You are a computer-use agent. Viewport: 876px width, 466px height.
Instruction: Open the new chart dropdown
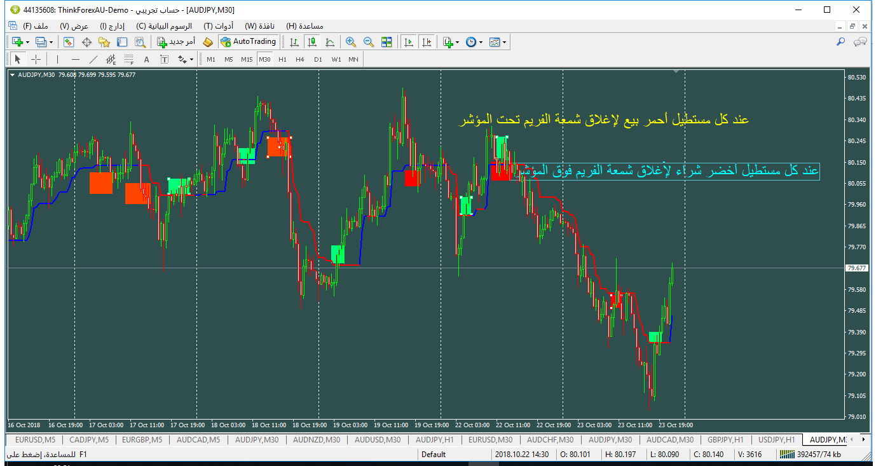pos(18,42)
